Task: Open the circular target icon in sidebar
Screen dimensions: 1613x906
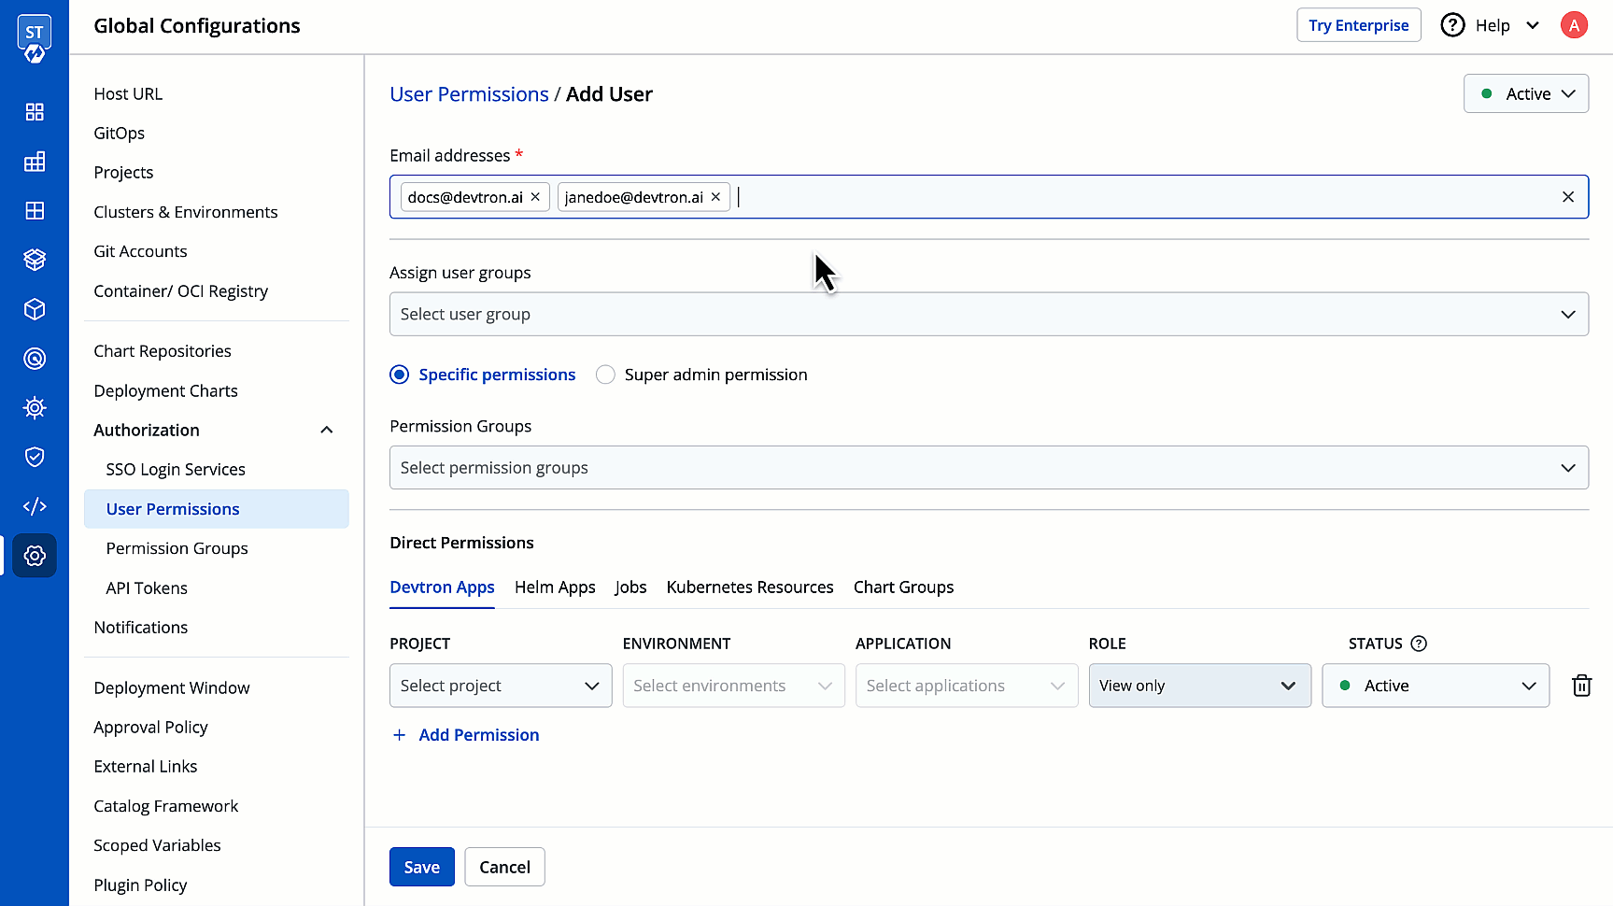Action: 35,359
